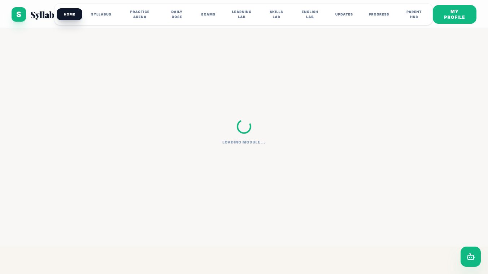Click the Loading Module text
This screenshot has width=488, height=274.
(x=244, y=142)
